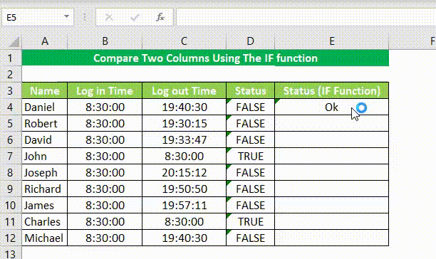Image resolution: width=436 pixels, height=259 pixels.
Task: Open the Name Box dropdown arrow
Action: [x=66, y=16]
